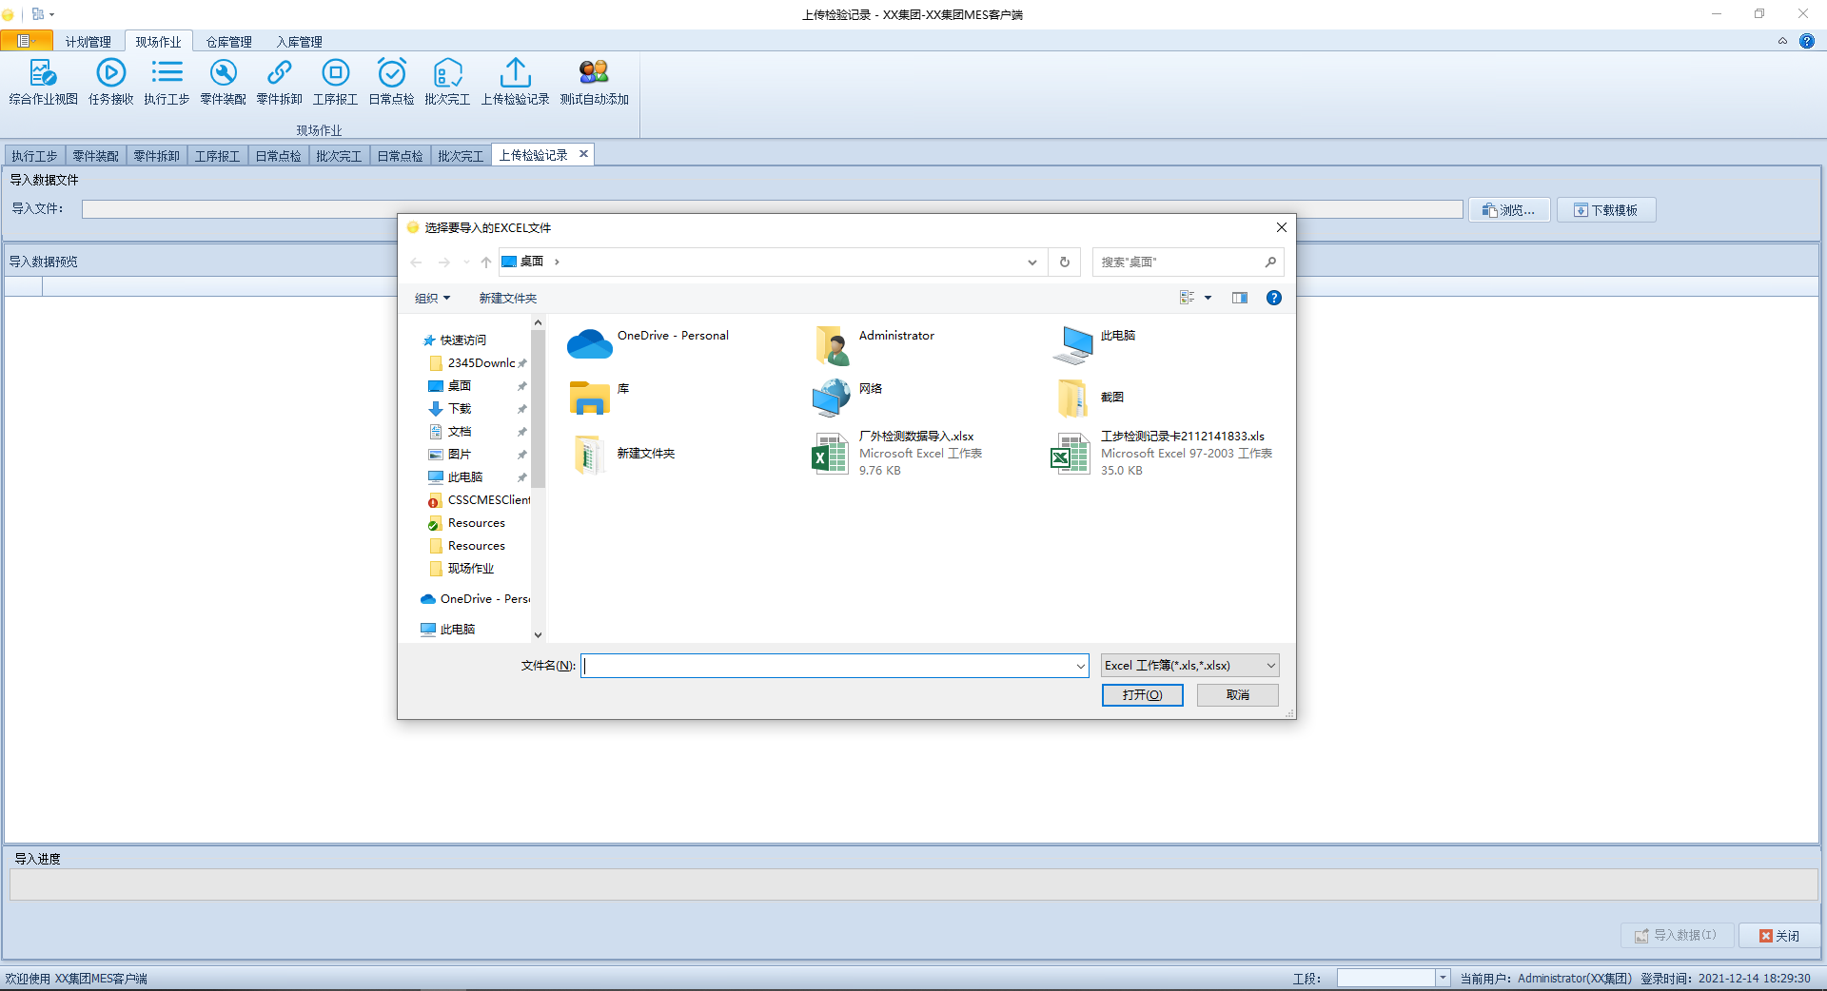Click the 下载模板 button
The image size is (1827, 991).
1606,210
